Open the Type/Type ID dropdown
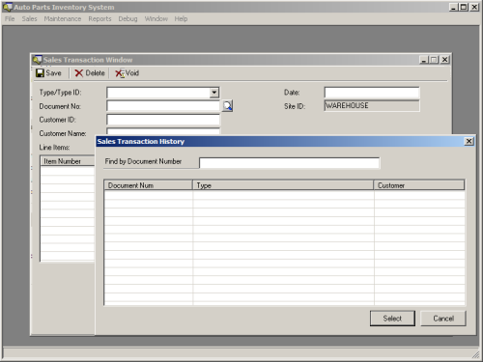Image resolution: width=483 pixels, height=362 pixels. click(214, 93)
